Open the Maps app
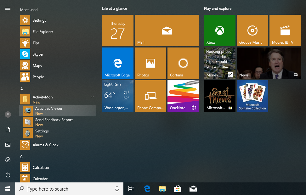This screenshot has width=306, height=195. pos(58,65)
